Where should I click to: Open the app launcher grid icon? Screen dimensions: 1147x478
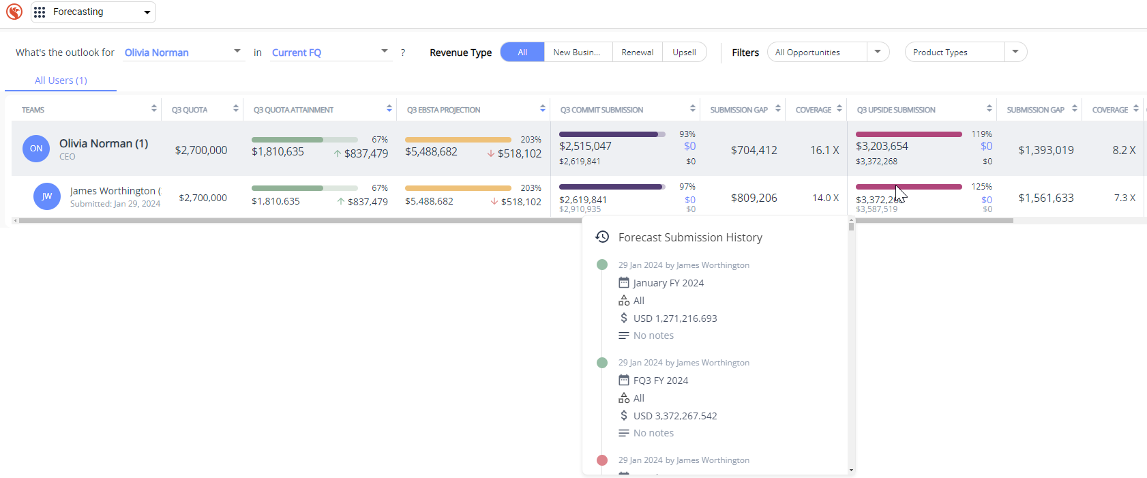(40, 12)
